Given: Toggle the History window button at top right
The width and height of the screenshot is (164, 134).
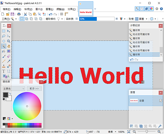Looking at the screenshot, I should click(x=142, y=9).
